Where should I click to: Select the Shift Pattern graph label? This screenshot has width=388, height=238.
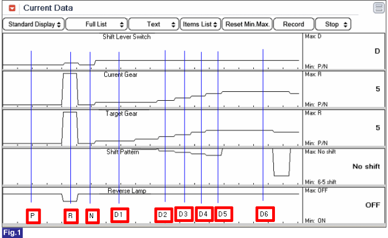(122, 152)
